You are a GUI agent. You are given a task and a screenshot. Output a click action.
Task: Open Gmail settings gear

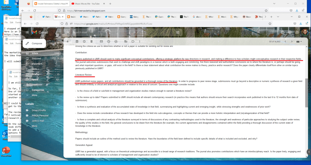point(290,32)
